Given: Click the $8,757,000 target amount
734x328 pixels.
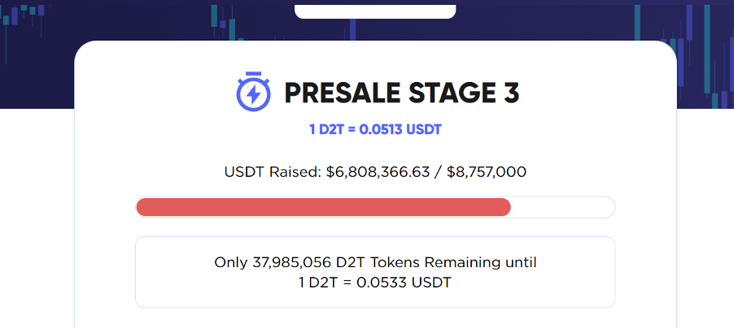Looking at the screenshot, I should tap(487, 172).
